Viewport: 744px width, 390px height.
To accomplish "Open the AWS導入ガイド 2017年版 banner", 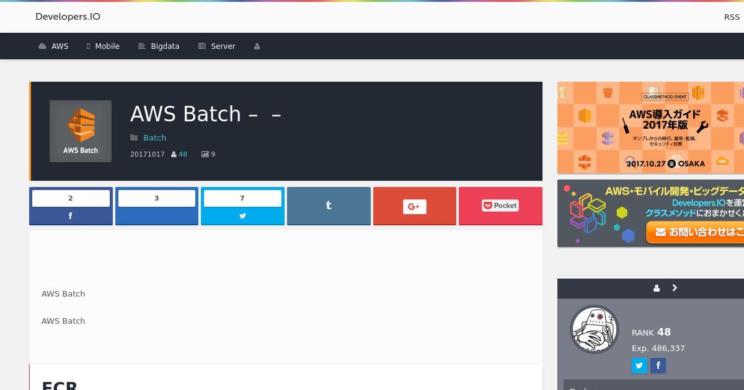I will click(x=650, y=128).
